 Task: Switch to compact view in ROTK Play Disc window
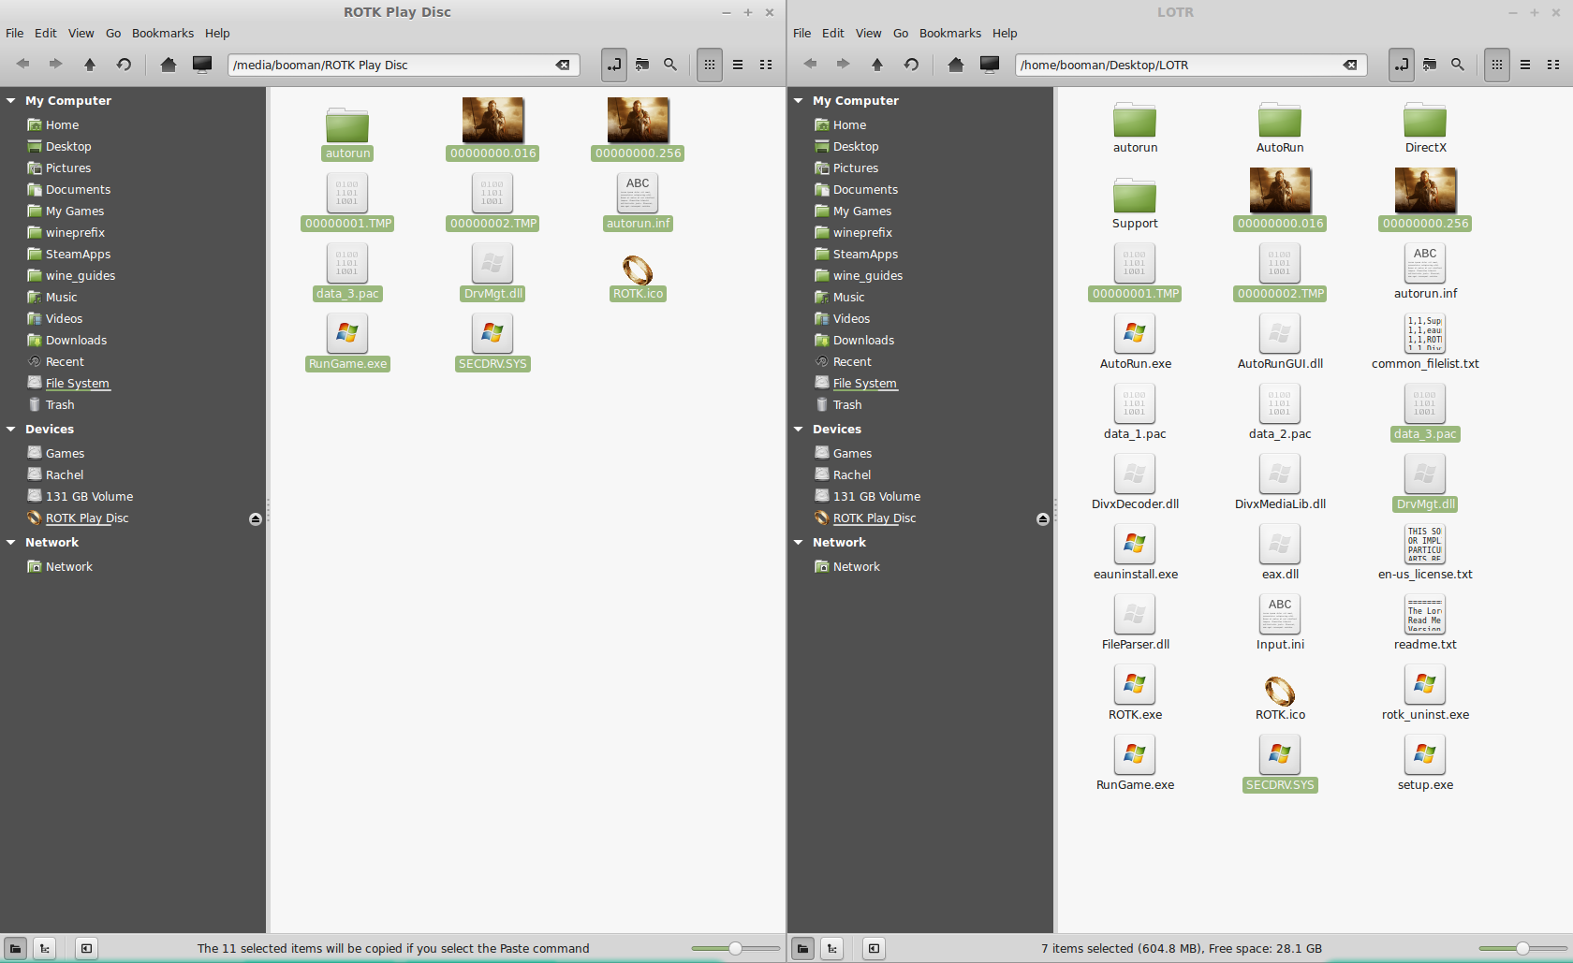pyautogui.click(x=766, y=65)
